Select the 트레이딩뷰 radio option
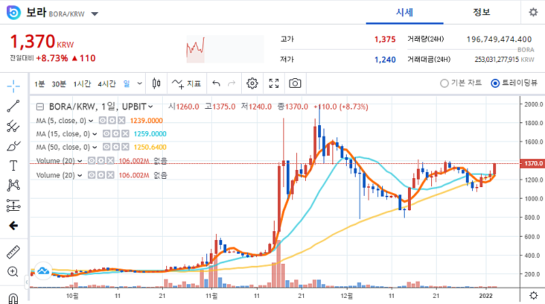Image resolution: width=545 pixels, height=304 pixels. coord(514,83)
